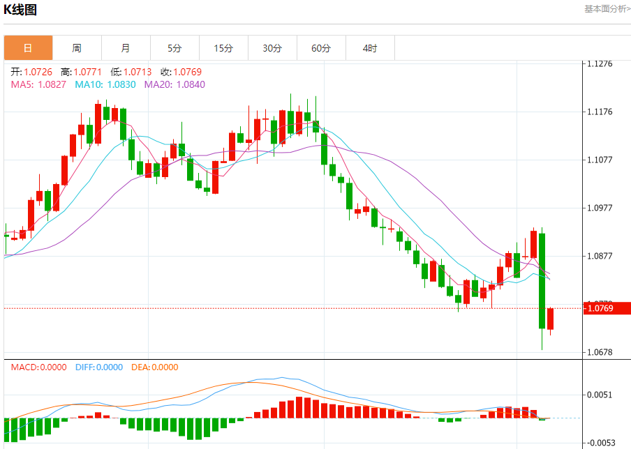
Task: Switch to the 15分 interval tab
Action: click(x=224, y=48)
